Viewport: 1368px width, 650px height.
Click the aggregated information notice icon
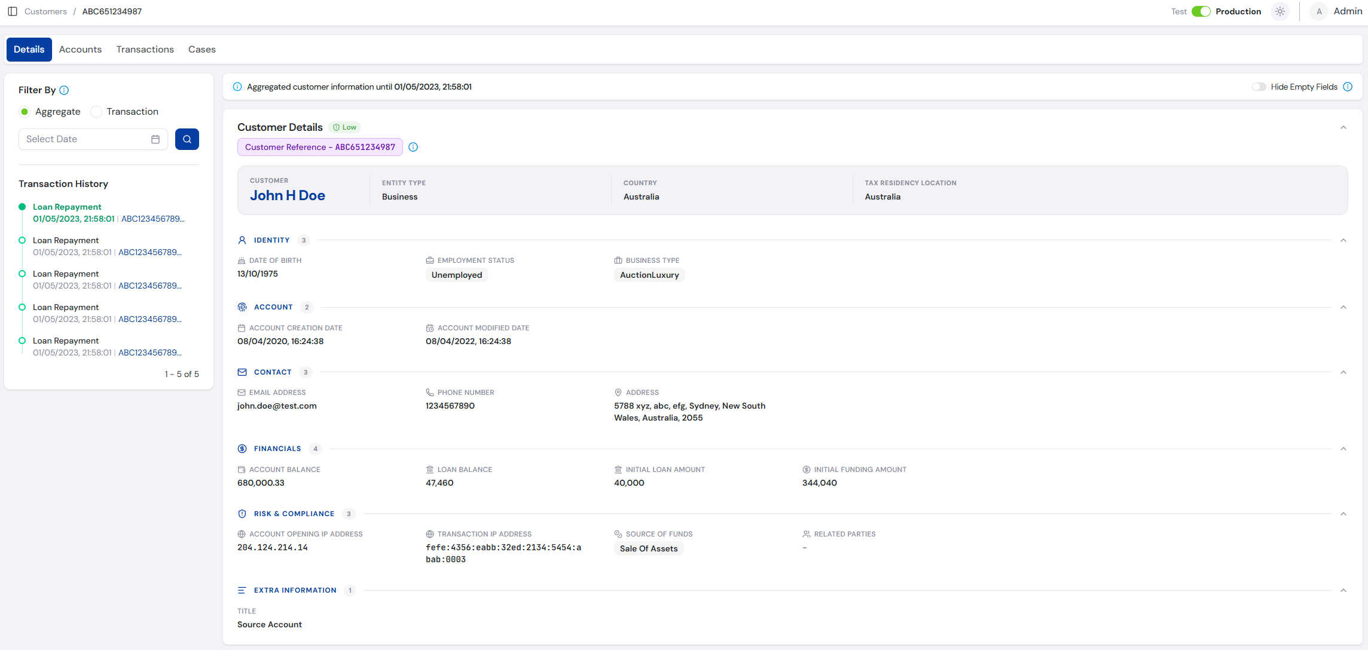click(x=237, y=87)
